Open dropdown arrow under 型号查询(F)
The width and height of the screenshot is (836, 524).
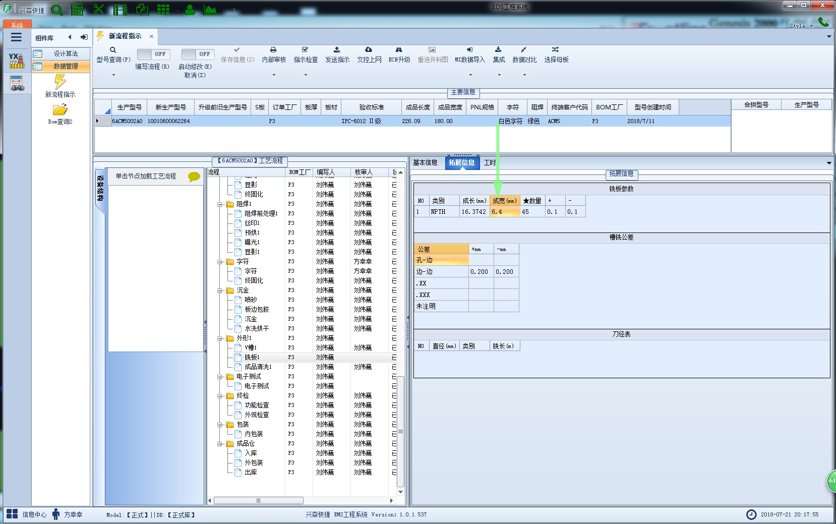click(x=113, y=75)
